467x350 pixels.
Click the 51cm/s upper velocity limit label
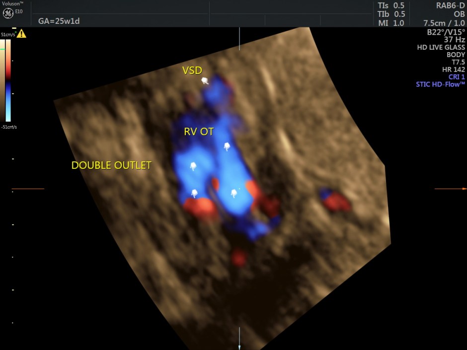(7, 35)
